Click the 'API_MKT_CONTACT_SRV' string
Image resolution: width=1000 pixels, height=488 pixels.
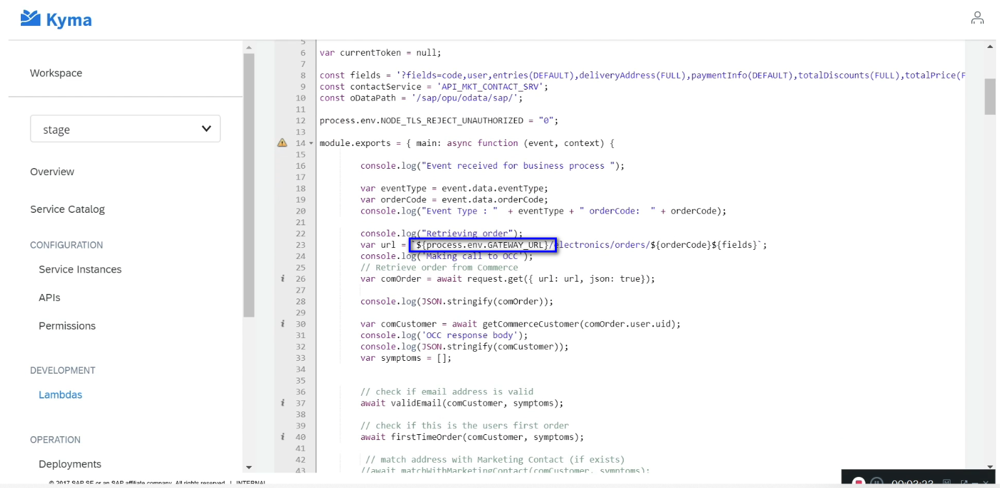point(493,86)
